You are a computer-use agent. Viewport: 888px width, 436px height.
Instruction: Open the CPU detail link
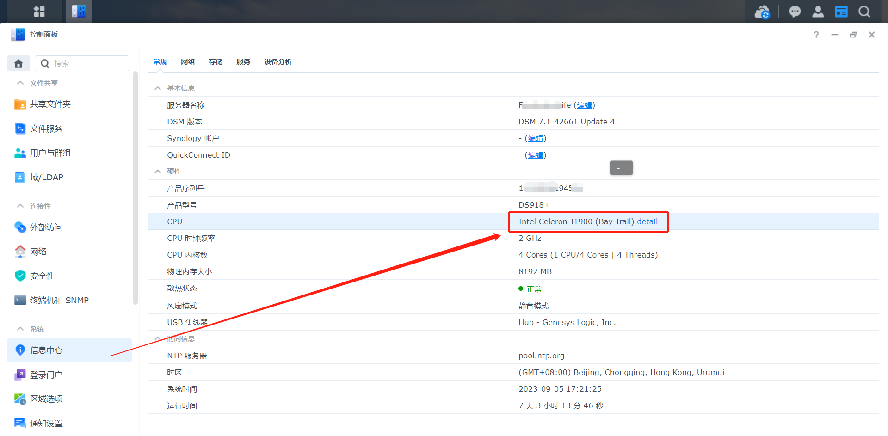[647, 221]
